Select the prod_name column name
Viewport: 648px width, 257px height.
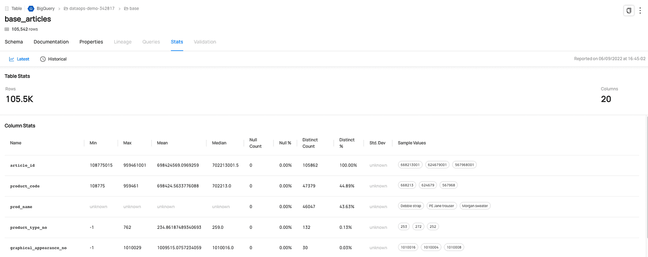[x=21, y=207]
